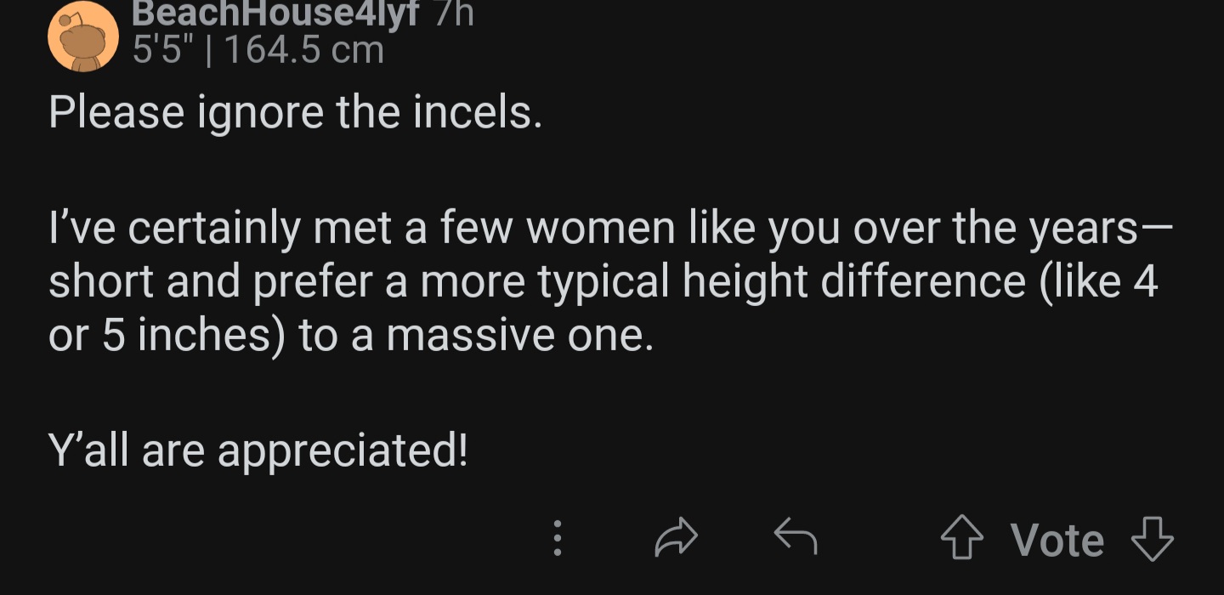This screenshot has height=595, width=1224.
Task: Tap the line "Y'all are appreciated!"
Action: [x=258, y=451]
